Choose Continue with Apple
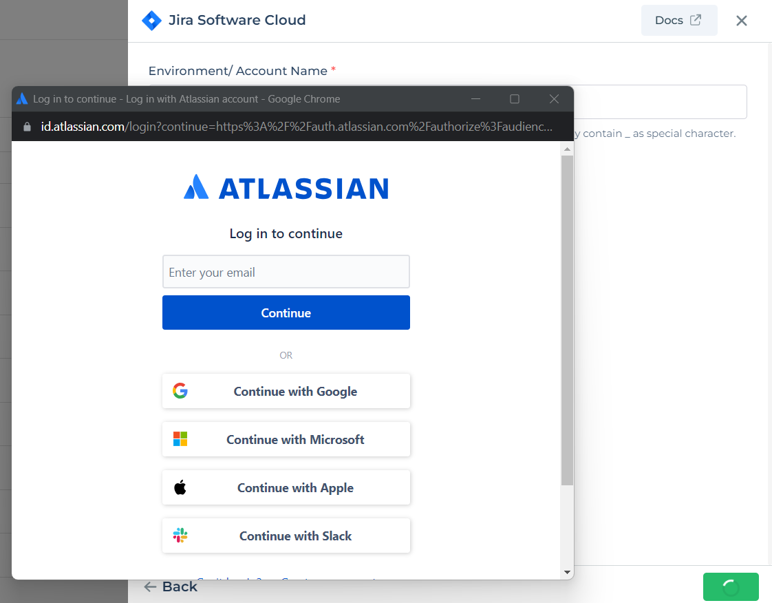 tap(286, 488)
